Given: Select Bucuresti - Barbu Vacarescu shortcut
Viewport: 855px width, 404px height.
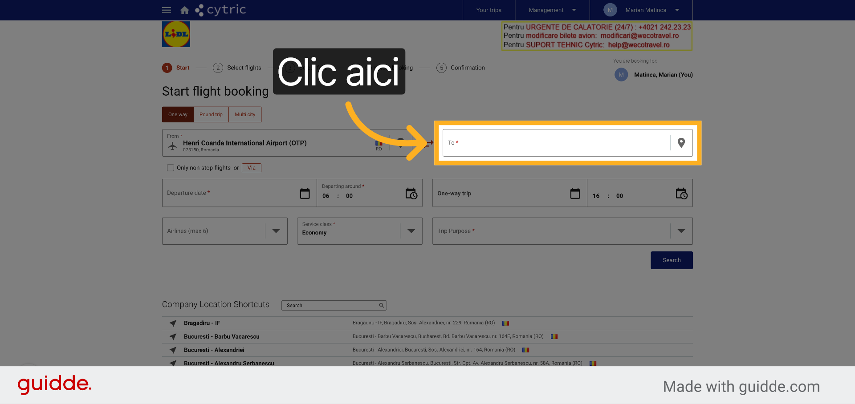Looking at the screenshot, I should 222,336.
